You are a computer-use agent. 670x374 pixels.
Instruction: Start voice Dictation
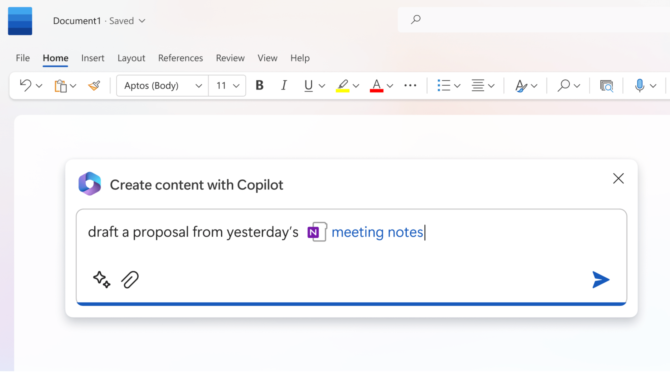pyautogui.click(x=640, y=85)
